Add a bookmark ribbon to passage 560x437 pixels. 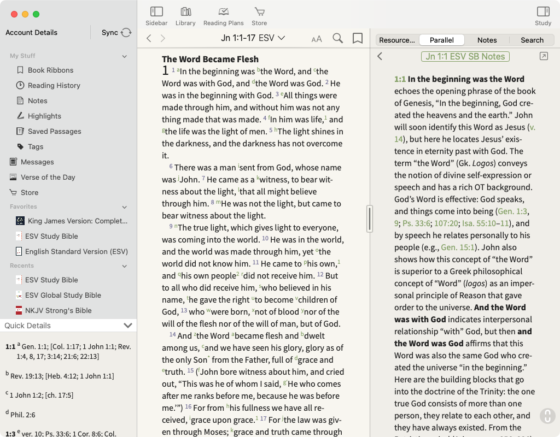coord(358,38)
